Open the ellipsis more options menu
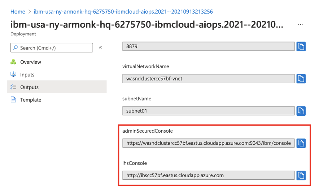Screen dimensions: 319x193 tap(300, 25)
